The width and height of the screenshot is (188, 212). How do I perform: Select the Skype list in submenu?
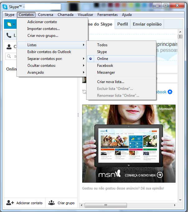(121, 52)
